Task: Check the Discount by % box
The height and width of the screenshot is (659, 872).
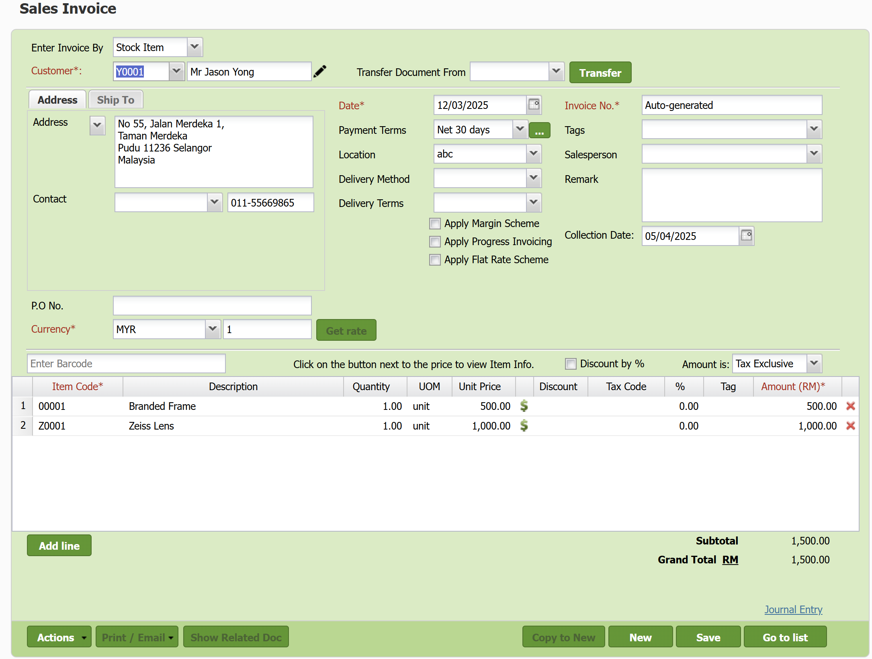Action: coord(571,364)
